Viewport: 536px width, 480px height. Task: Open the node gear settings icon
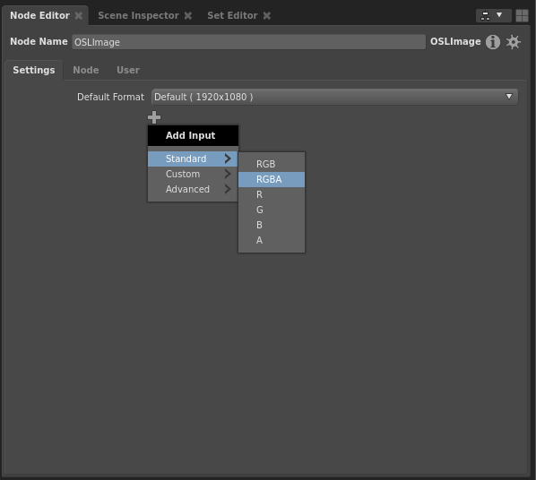pos(513,42)
